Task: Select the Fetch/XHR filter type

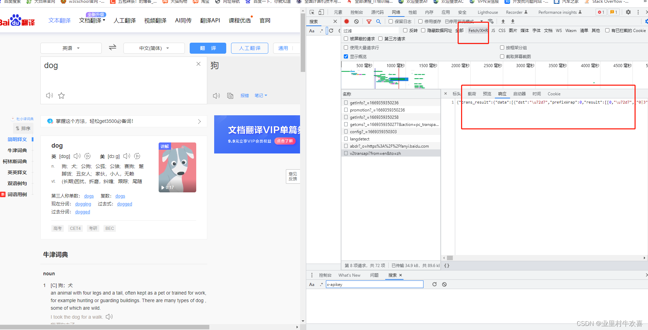Action: (x=478, y=31)
